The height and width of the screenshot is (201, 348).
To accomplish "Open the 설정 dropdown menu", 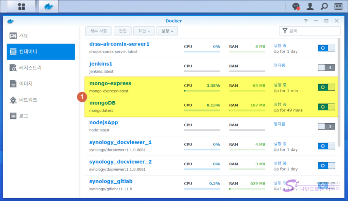I will [x=167, y=31].
